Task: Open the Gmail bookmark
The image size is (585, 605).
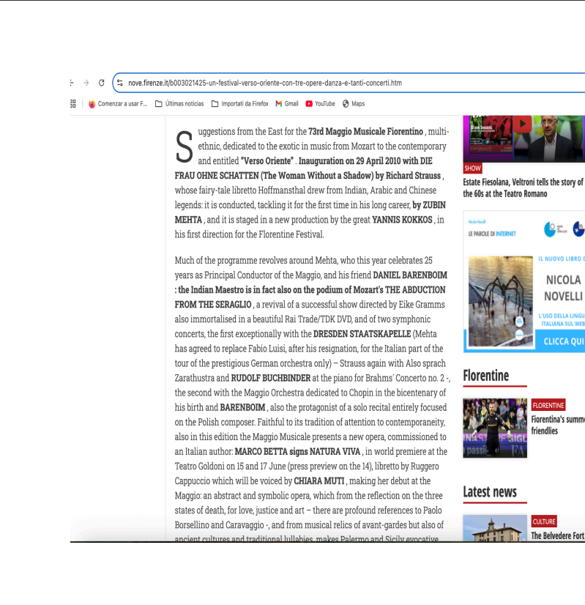Action: pos(287,104)
